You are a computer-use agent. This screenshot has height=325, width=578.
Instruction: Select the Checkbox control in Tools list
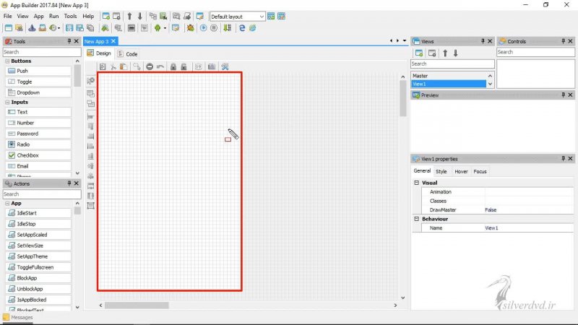(x=27, y=155)
